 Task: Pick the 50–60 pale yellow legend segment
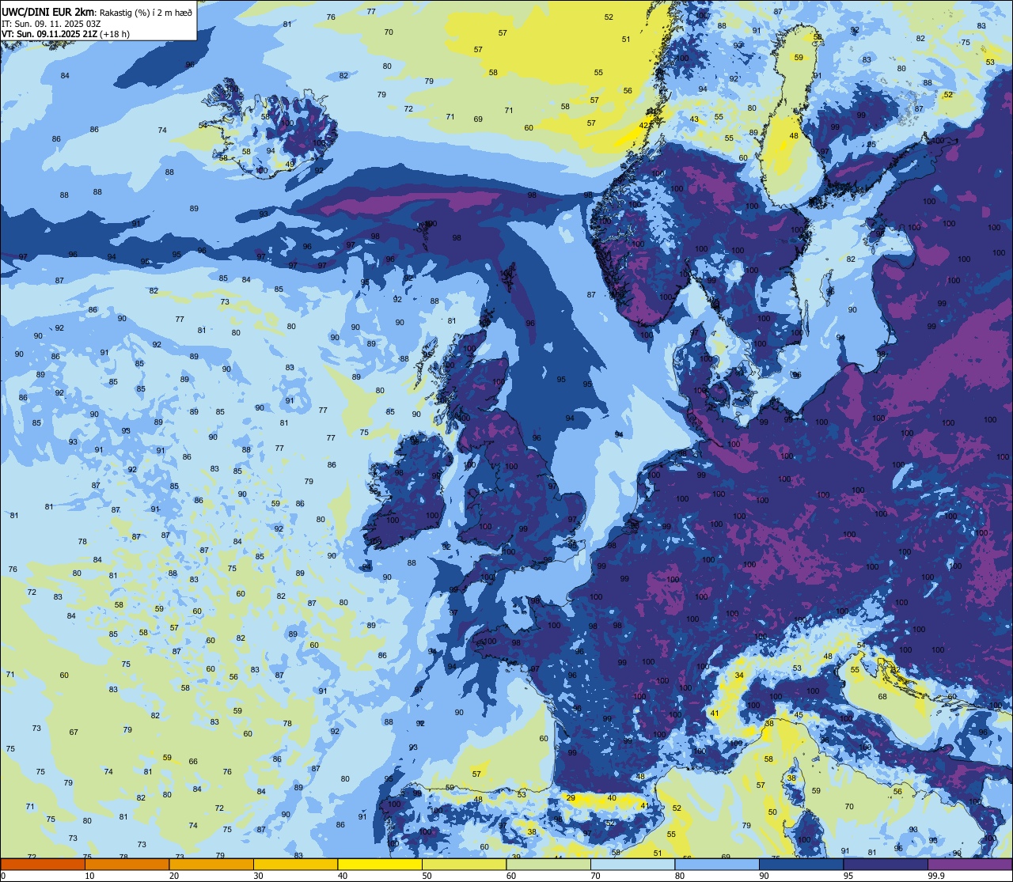click(x=465, y=864)
